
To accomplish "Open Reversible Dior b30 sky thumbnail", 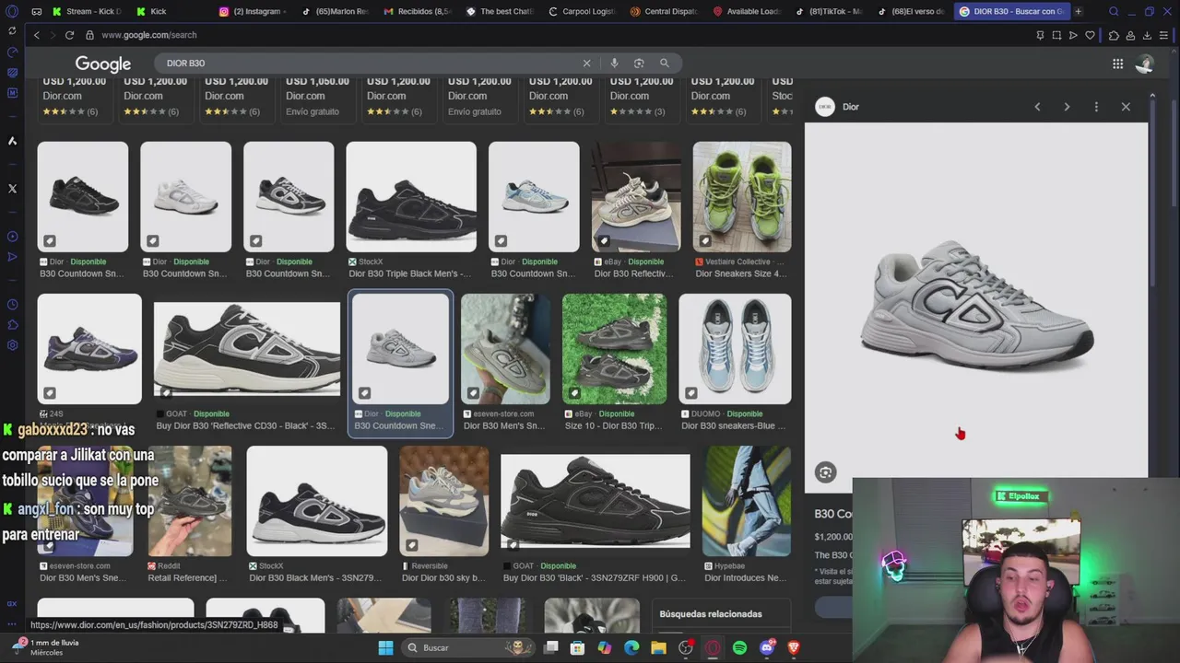I will 444,501.
